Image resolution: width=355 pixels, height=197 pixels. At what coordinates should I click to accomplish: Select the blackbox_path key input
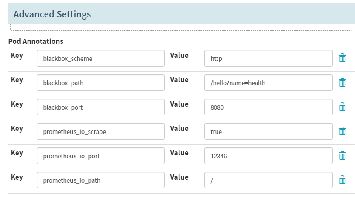[x=100, y=83]
